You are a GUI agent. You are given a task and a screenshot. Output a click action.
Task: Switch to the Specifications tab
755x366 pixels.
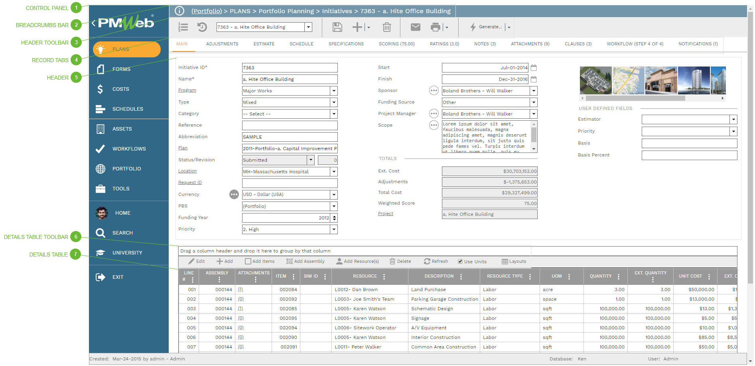346,44
